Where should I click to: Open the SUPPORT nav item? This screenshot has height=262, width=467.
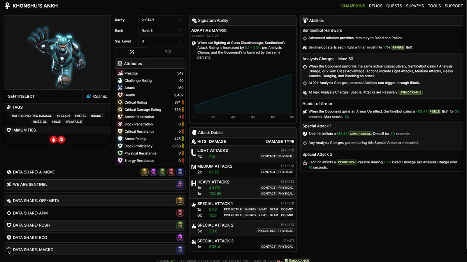(454, 6)
